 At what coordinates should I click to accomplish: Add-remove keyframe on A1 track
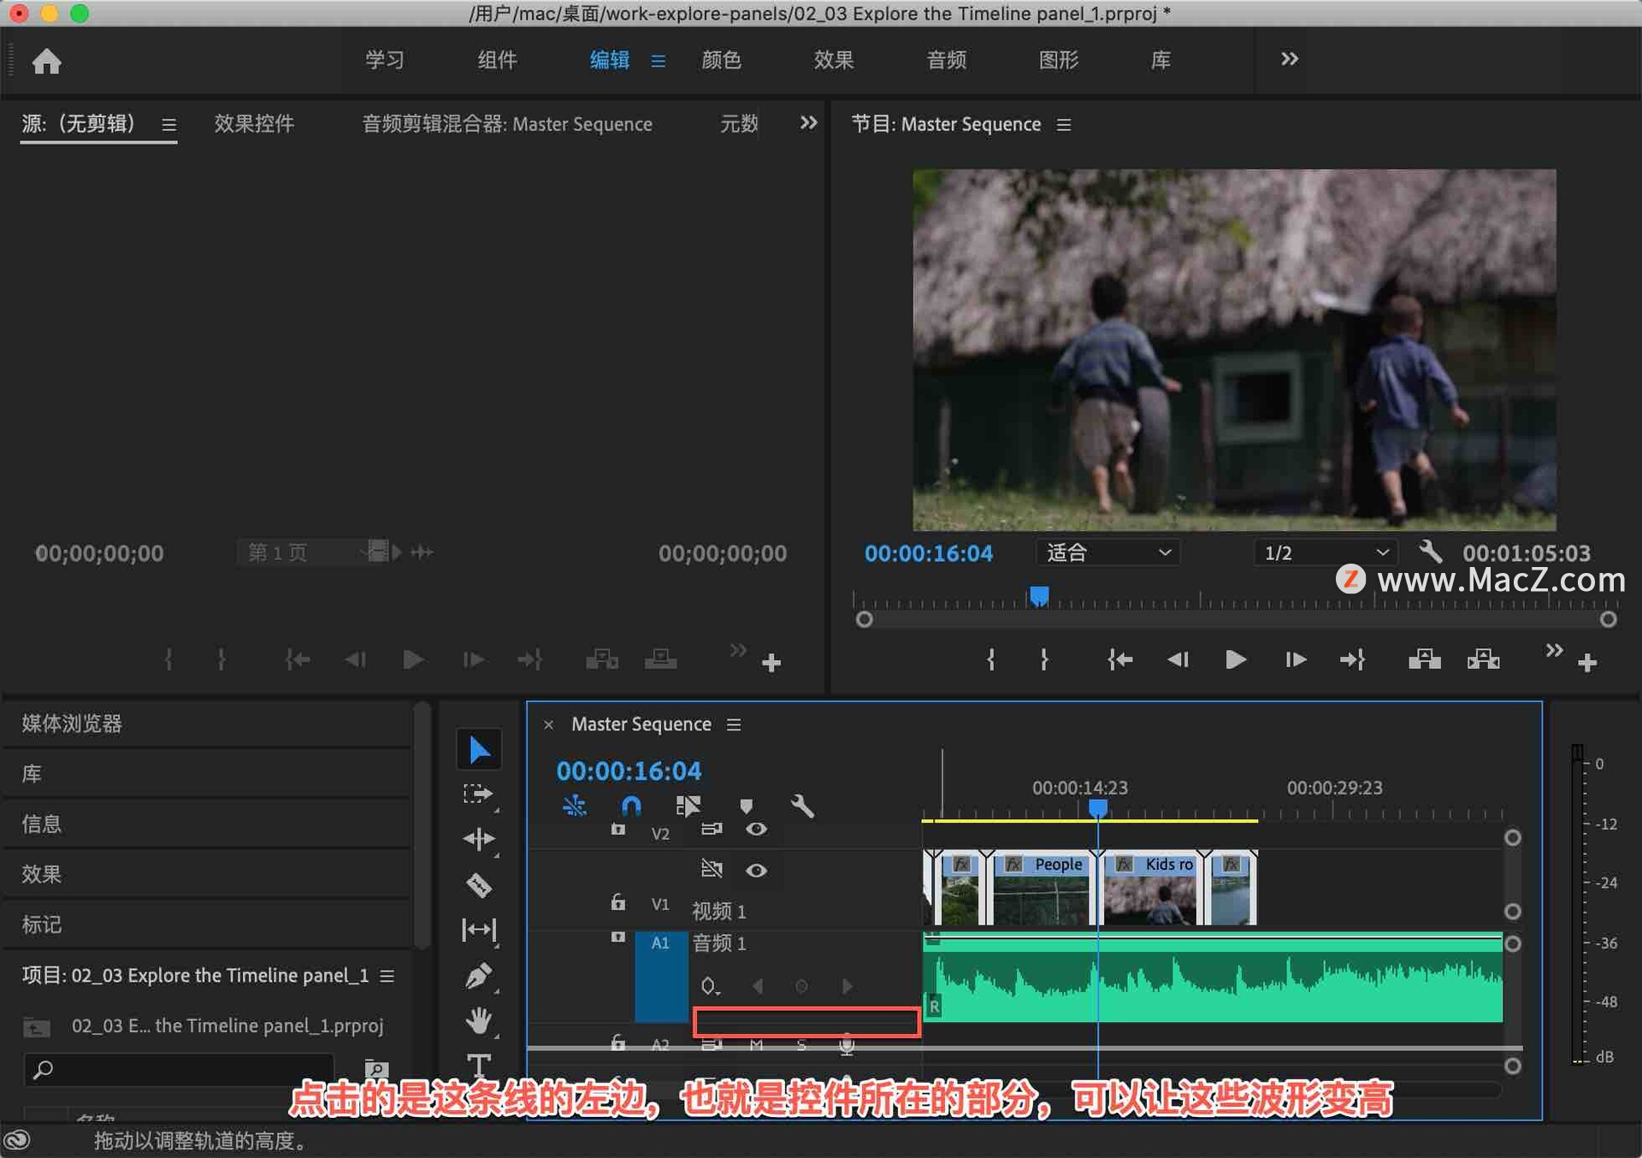click(x=801, y=986)
